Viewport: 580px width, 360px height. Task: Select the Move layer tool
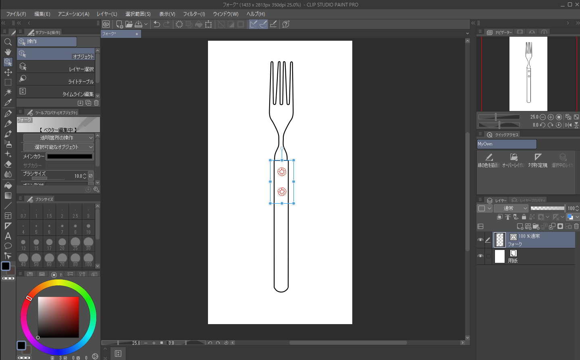click(8, 72)
